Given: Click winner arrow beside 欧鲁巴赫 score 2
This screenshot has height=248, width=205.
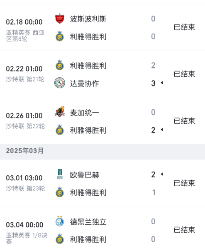Looking at the screenshot, I should 162,174.
